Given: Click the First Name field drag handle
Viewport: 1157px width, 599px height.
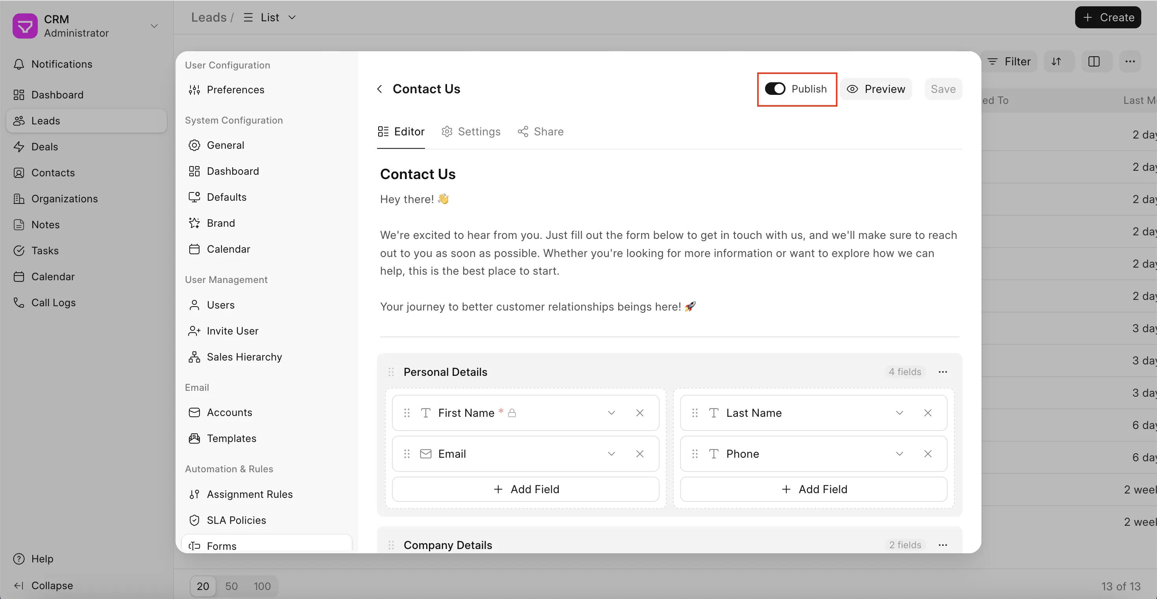Looking at the screenshot, I should [x=407, y=413].
